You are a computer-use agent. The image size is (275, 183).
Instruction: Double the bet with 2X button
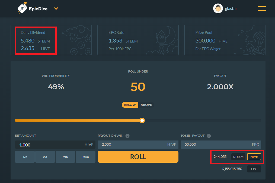pyautogui.click(x=45, y=157)
